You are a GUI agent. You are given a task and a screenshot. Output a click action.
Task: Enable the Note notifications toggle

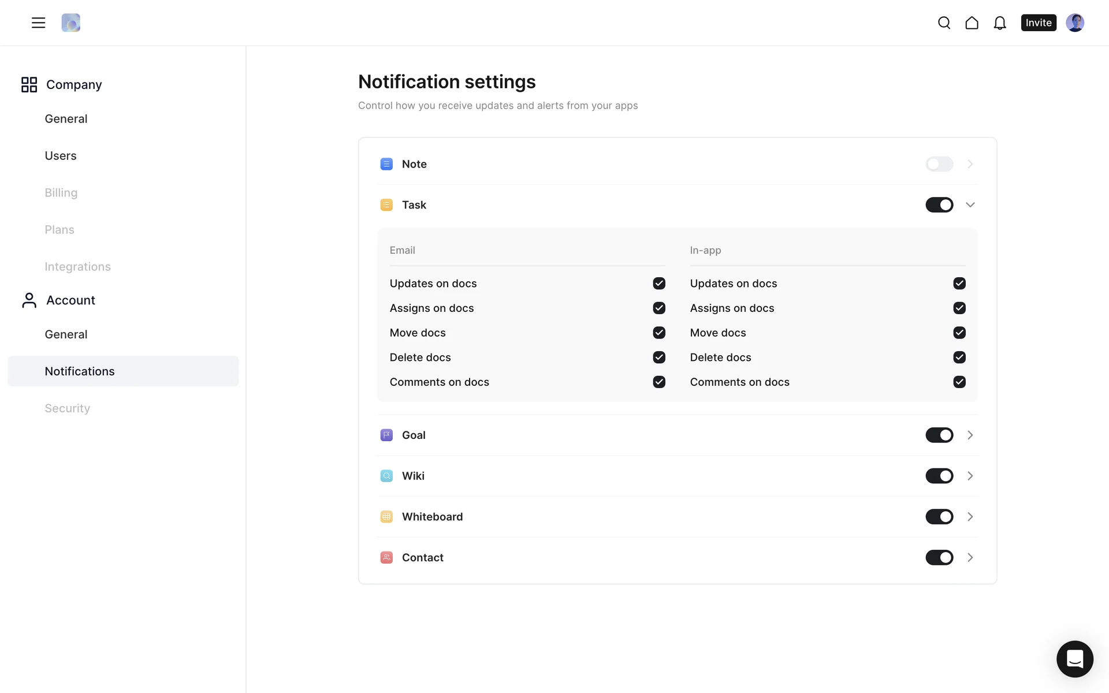click(x=939, y=164)
